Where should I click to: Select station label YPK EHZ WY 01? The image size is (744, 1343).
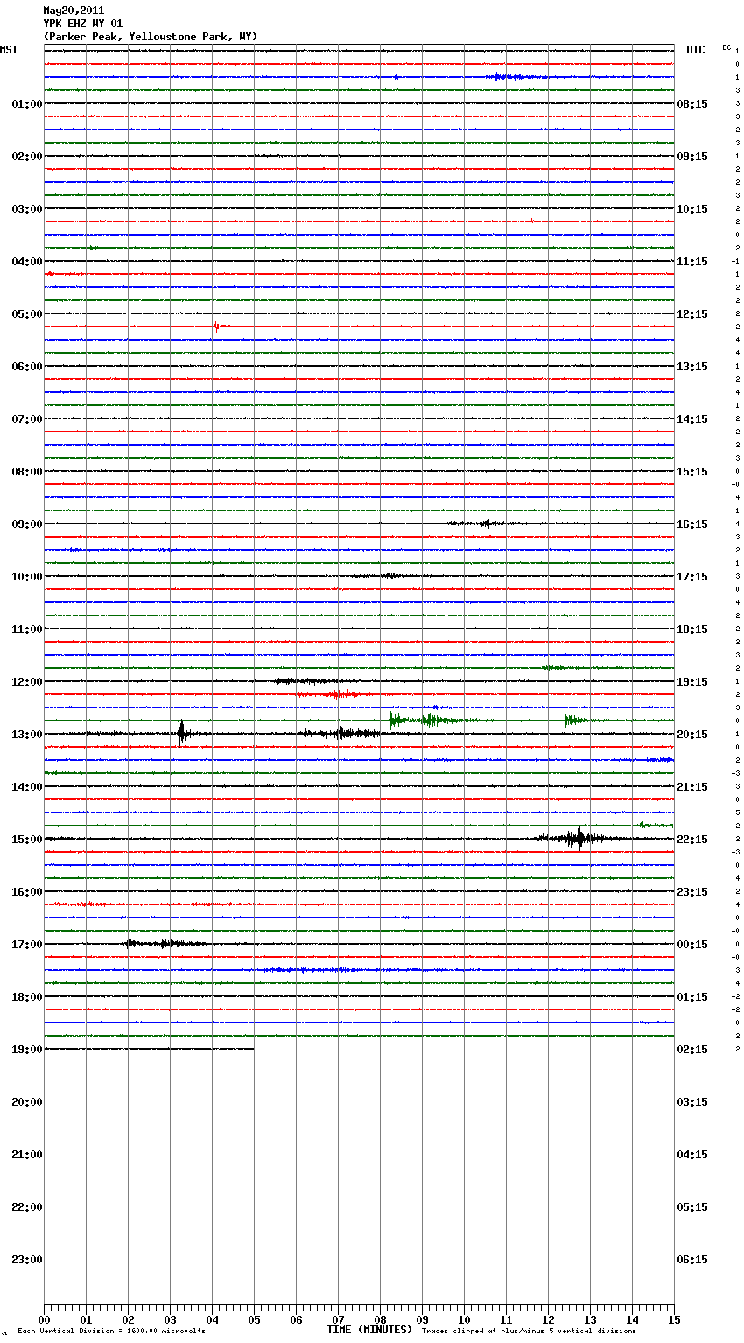[83, 24]
